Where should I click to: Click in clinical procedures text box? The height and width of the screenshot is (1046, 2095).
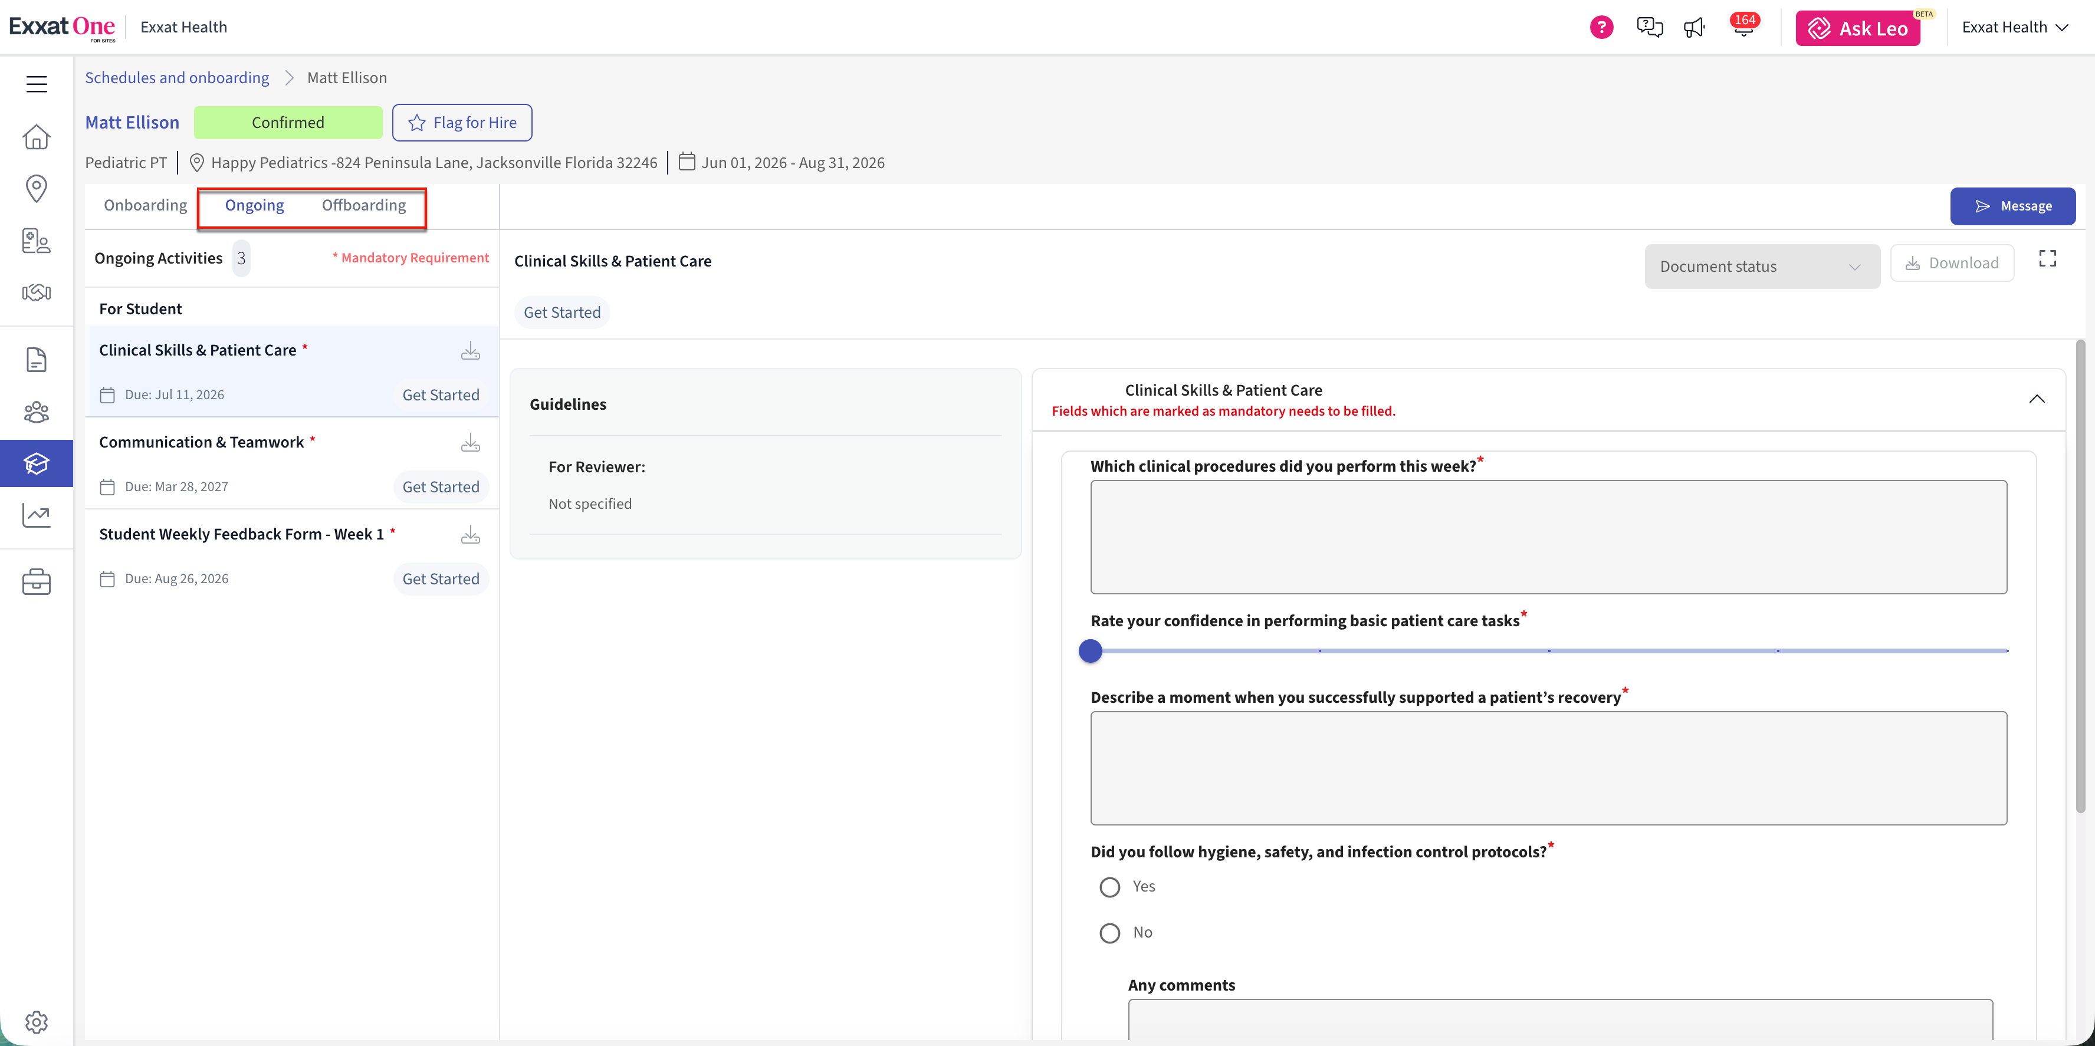point(1548,537)
